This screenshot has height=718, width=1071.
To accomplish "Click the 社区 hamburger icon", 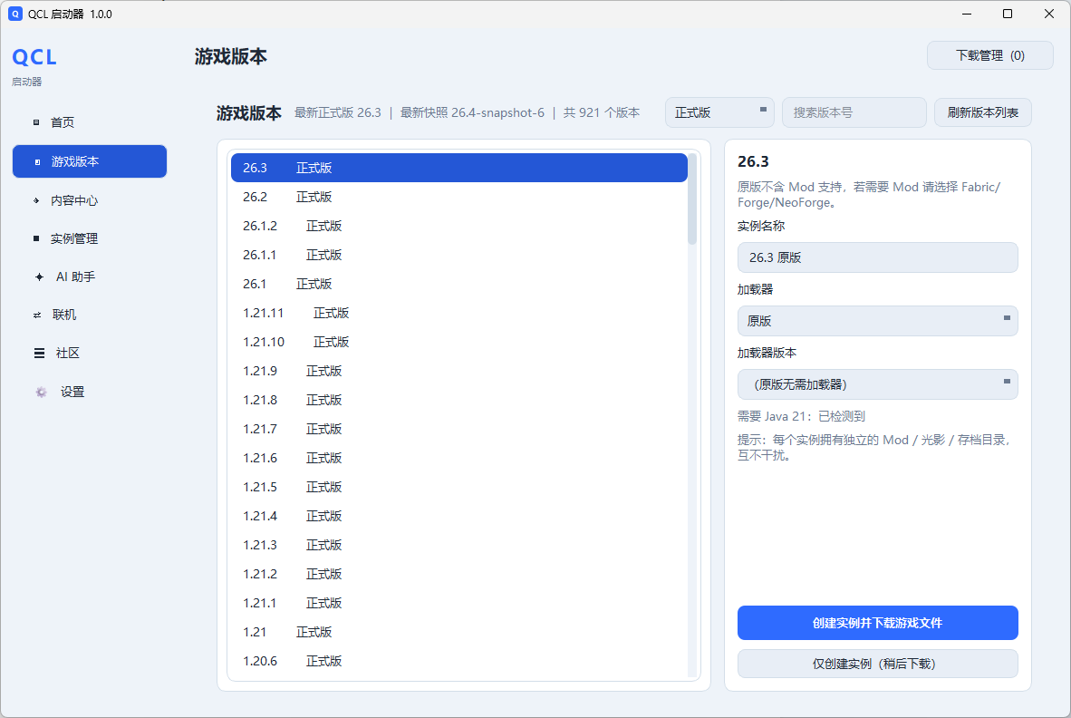I will (40, 354).
